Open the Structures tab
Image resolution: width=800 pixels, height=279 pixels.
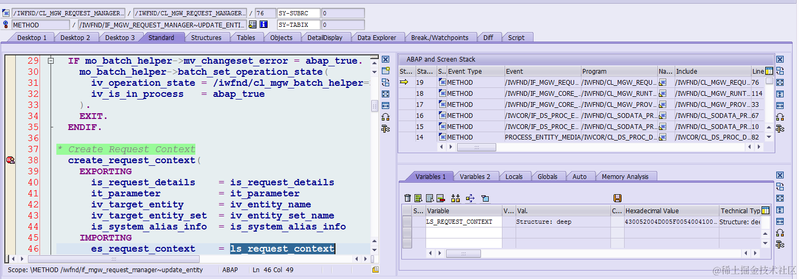pyautogui.click(x=206, y=37)
